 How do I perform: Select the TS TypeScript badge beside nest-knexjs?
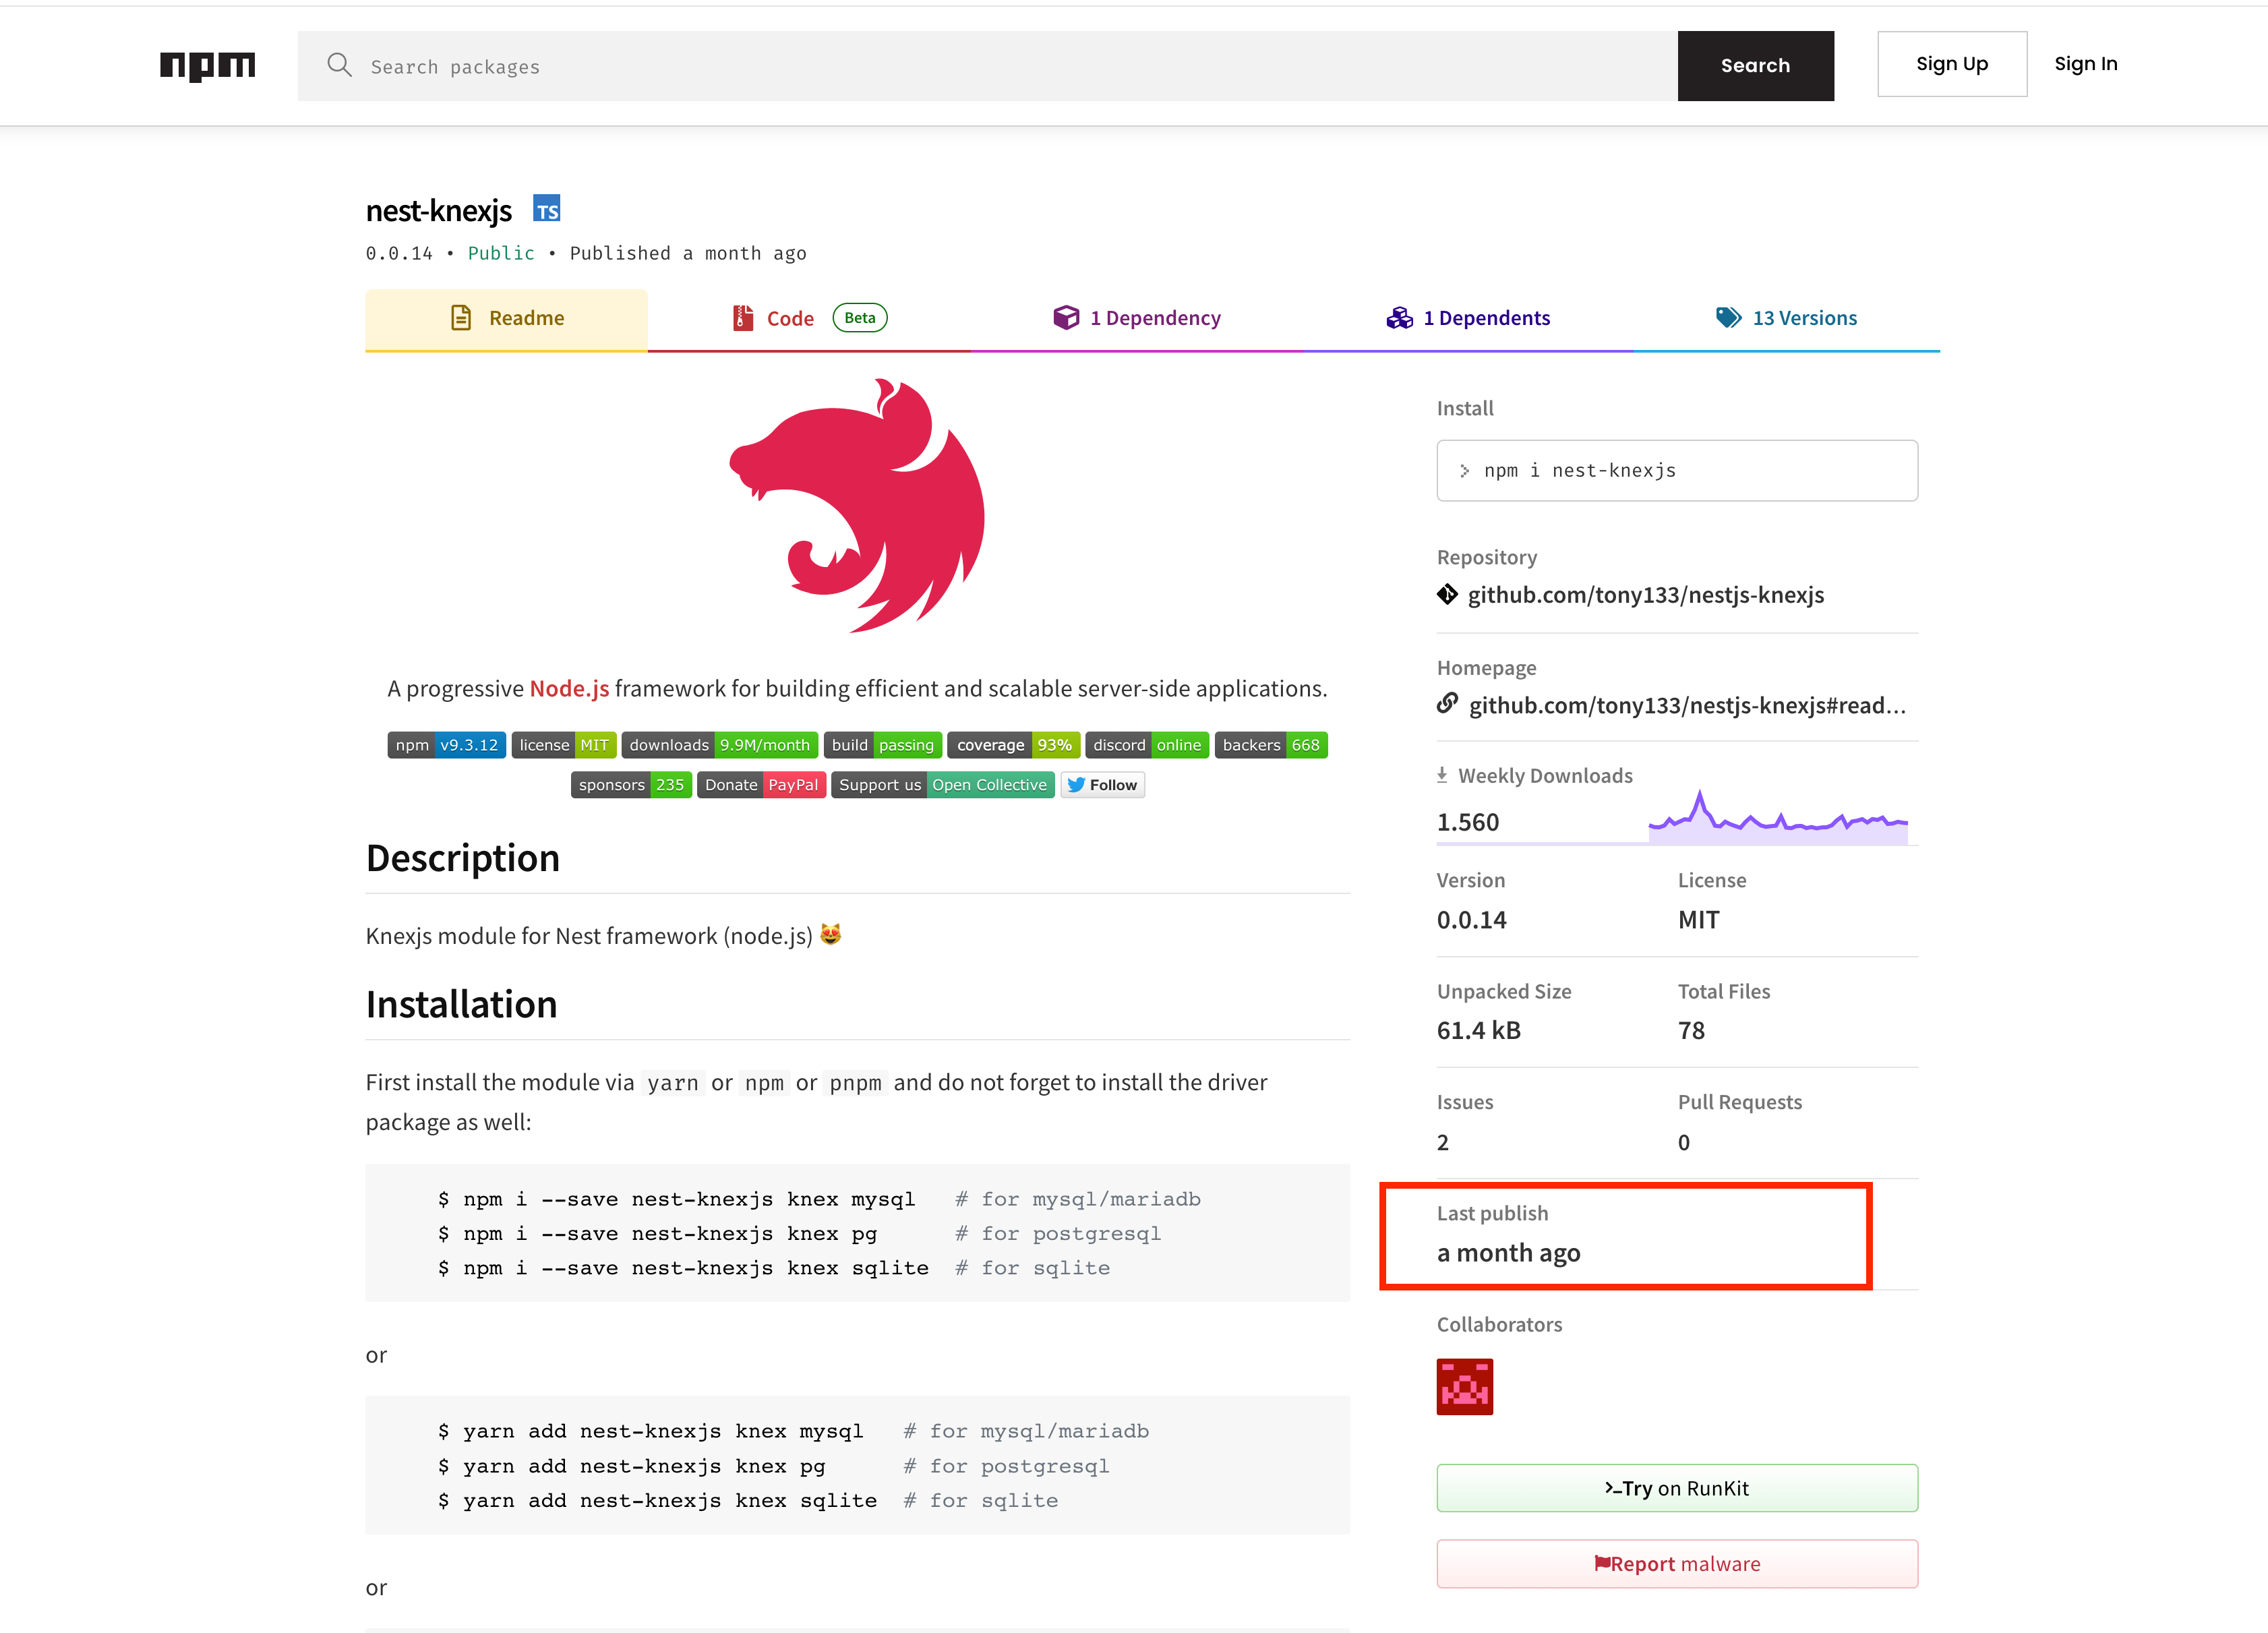[x=547, y=209]
